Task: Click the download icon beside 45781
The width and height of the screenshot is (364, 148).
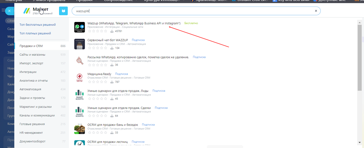Action: [x=112, y=31]
